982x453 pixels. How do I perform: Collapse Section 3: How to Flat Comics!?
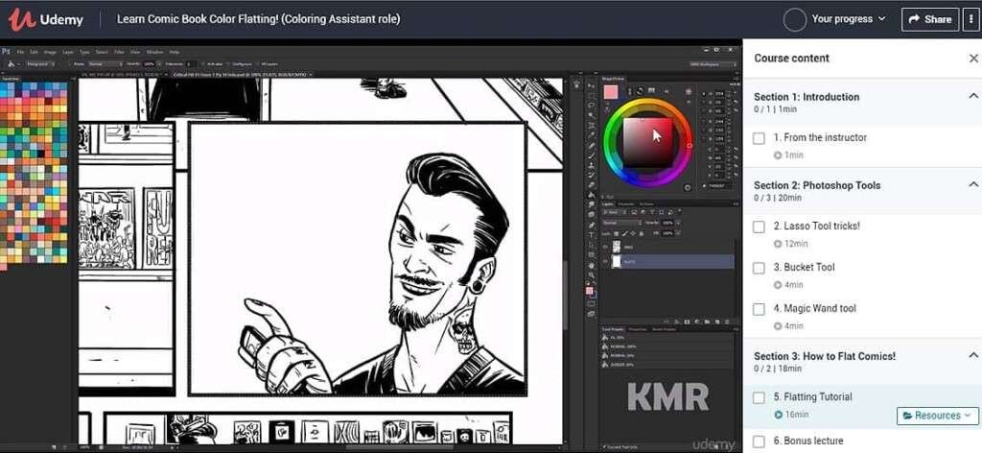pyautogui.click(x=972, y=355)
